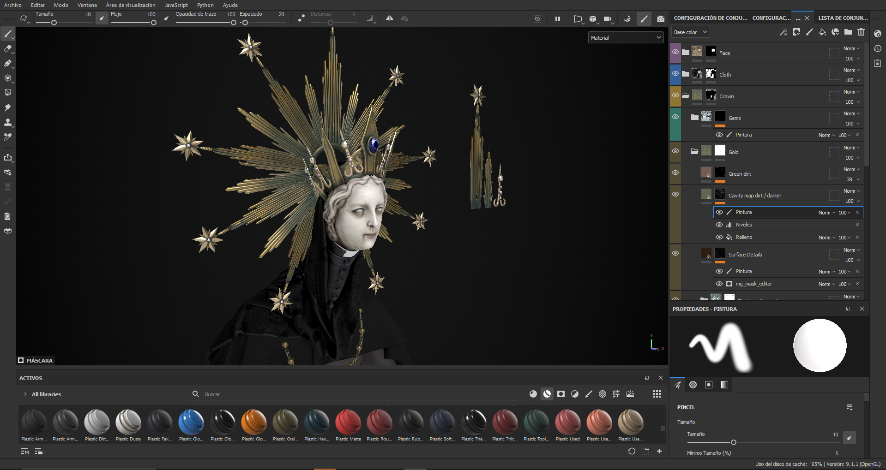The image size is (886, 470).
Task: Select the Eraser tool
Action: (8, 48)
